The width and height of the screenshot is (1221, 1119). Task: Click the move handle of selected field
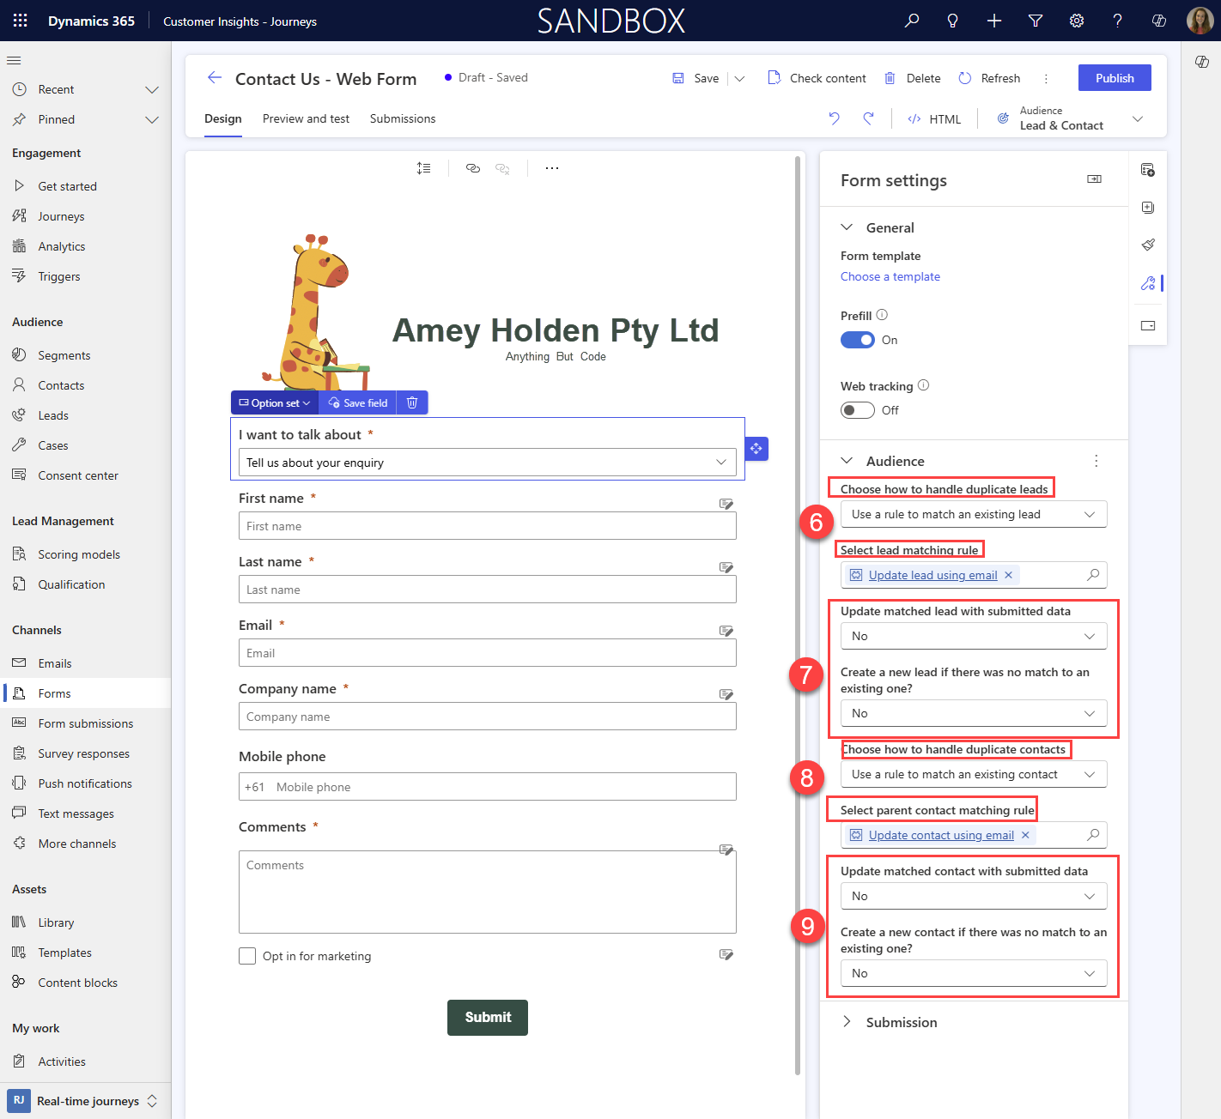coord(756,448)
